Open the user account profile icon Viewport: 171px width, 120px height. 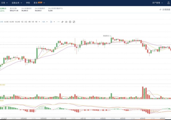[x=168, y=3]
